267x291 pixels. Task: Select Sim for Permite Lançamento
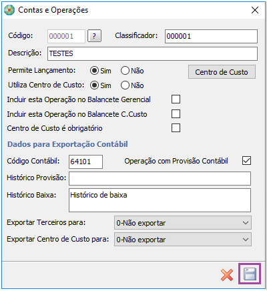pyautogui.click(x=94, y=71)
